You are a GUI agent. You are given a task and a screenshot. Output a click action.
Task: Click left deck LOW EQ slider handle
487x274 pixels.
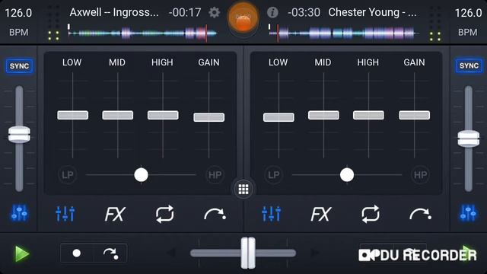[x=73, y=115]
